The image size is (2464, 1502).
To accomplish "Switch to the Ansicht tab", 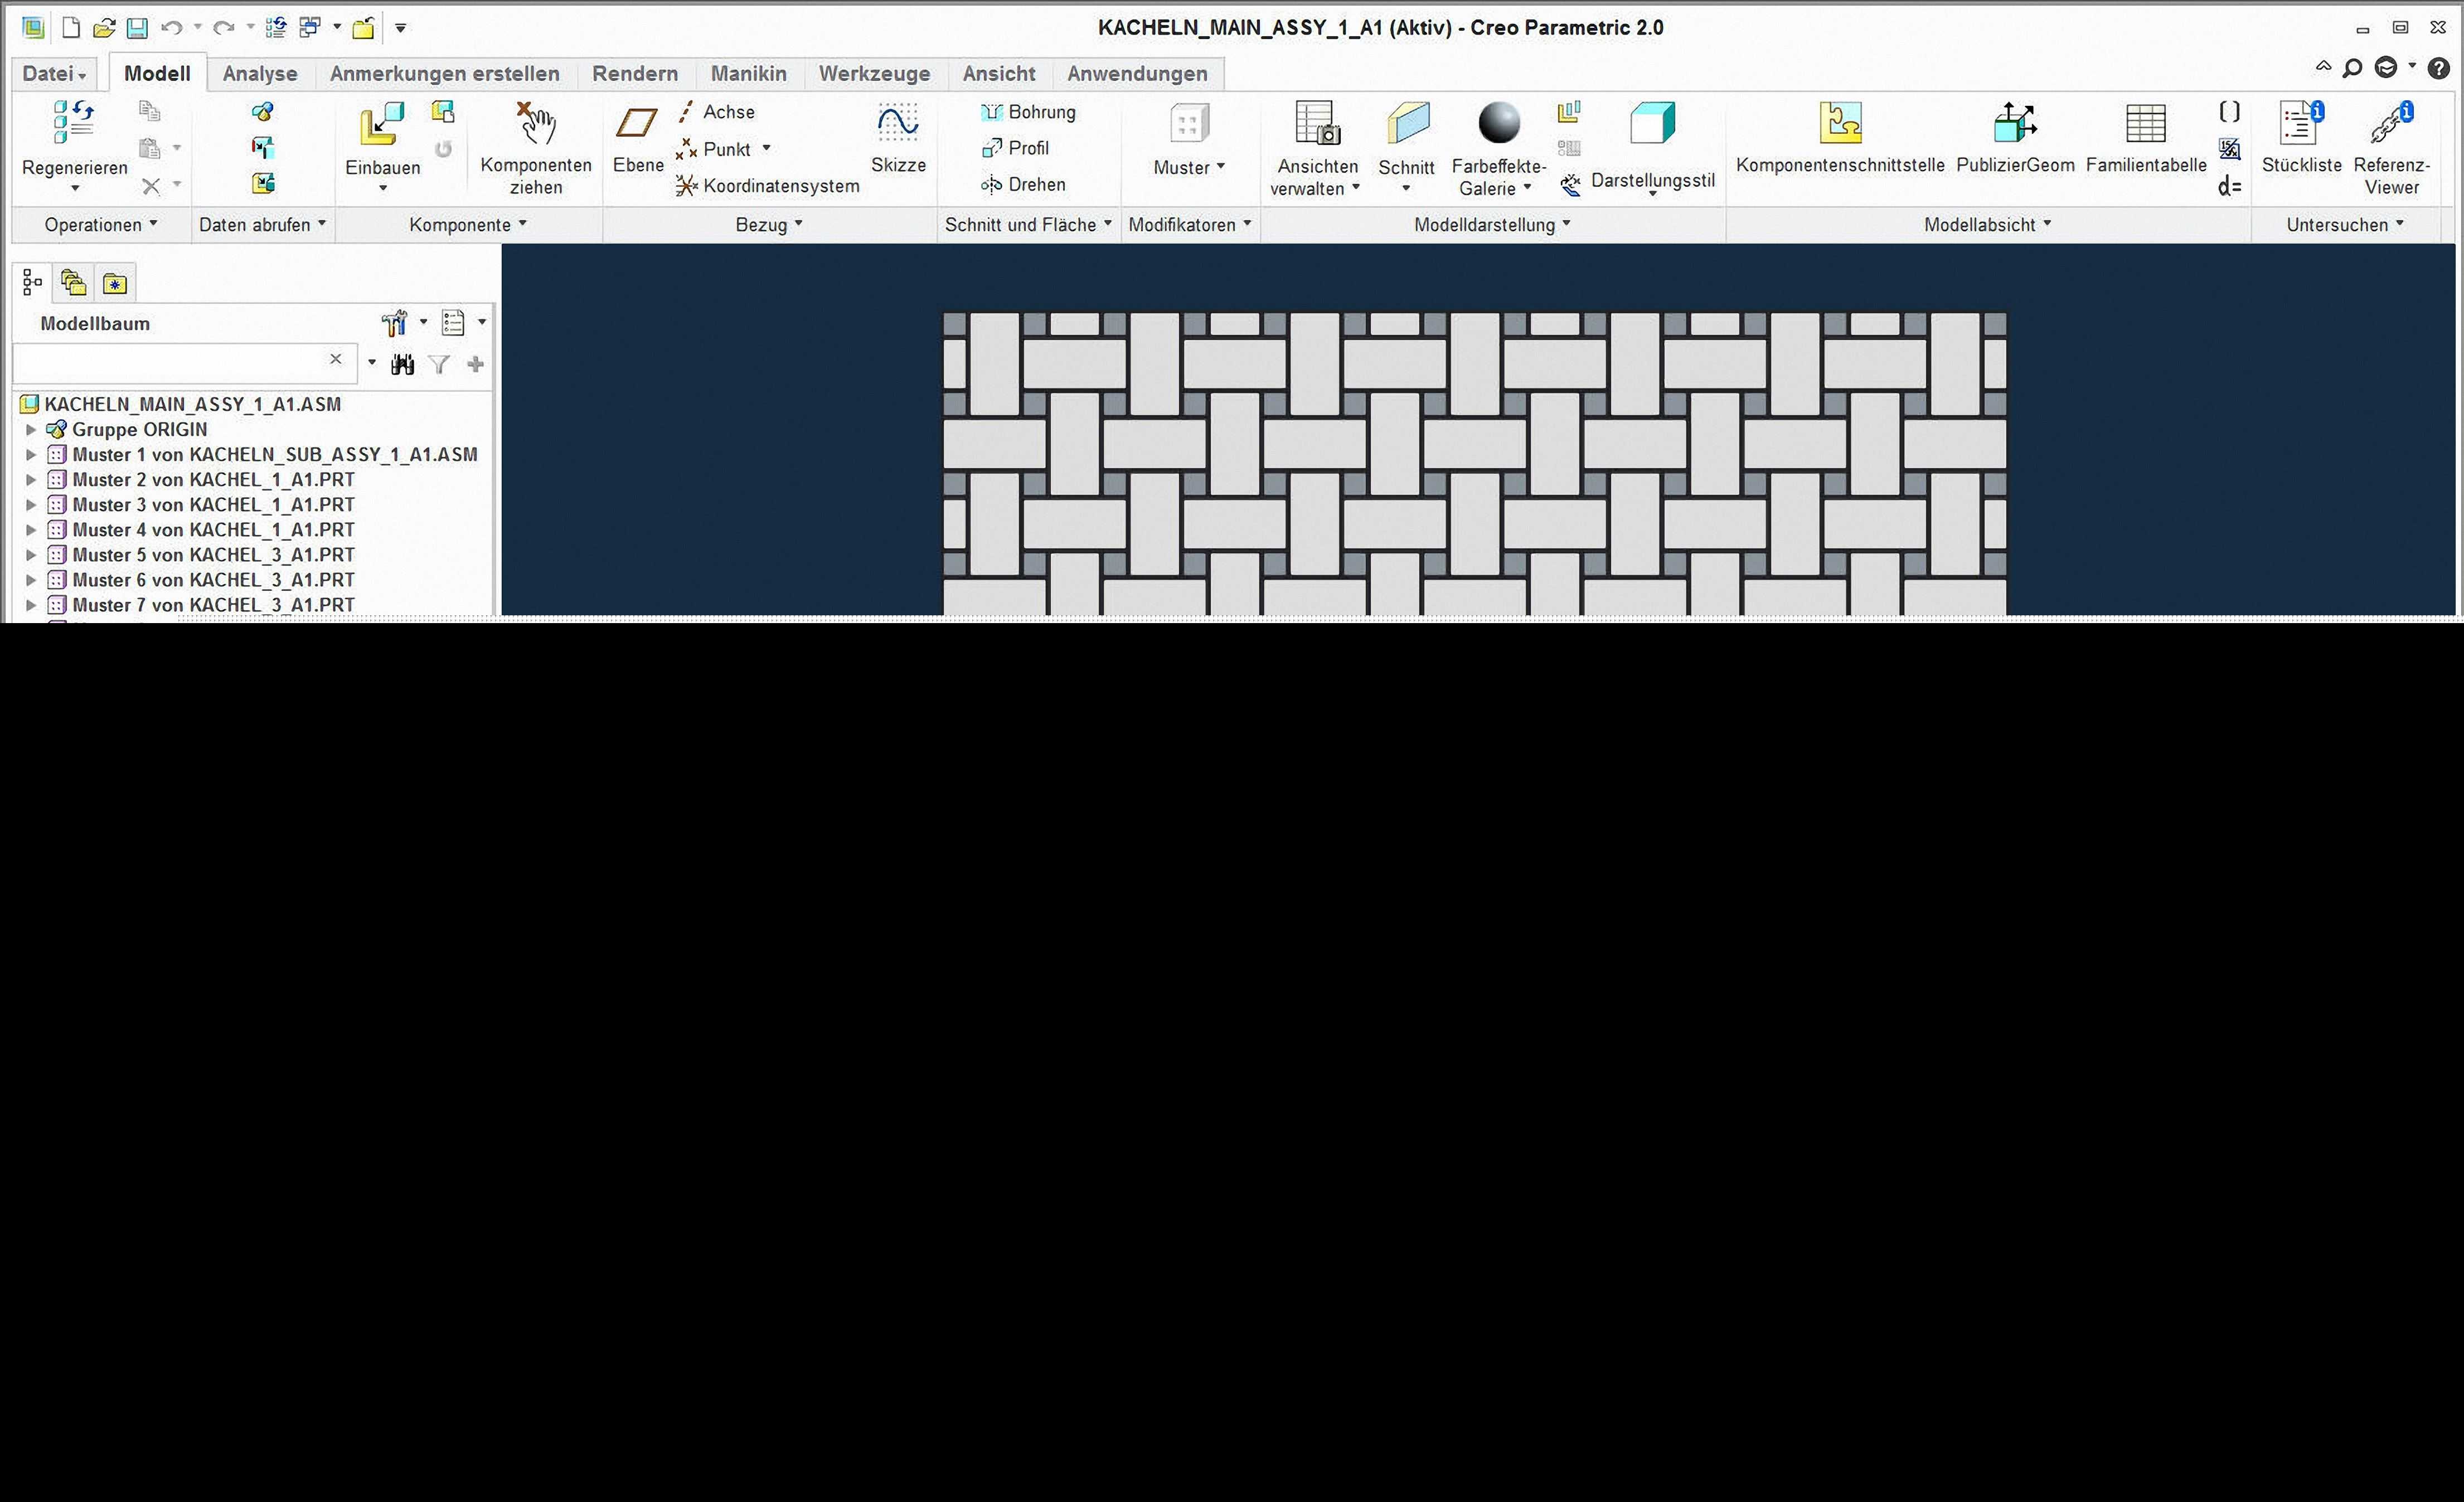I will 999,73.
